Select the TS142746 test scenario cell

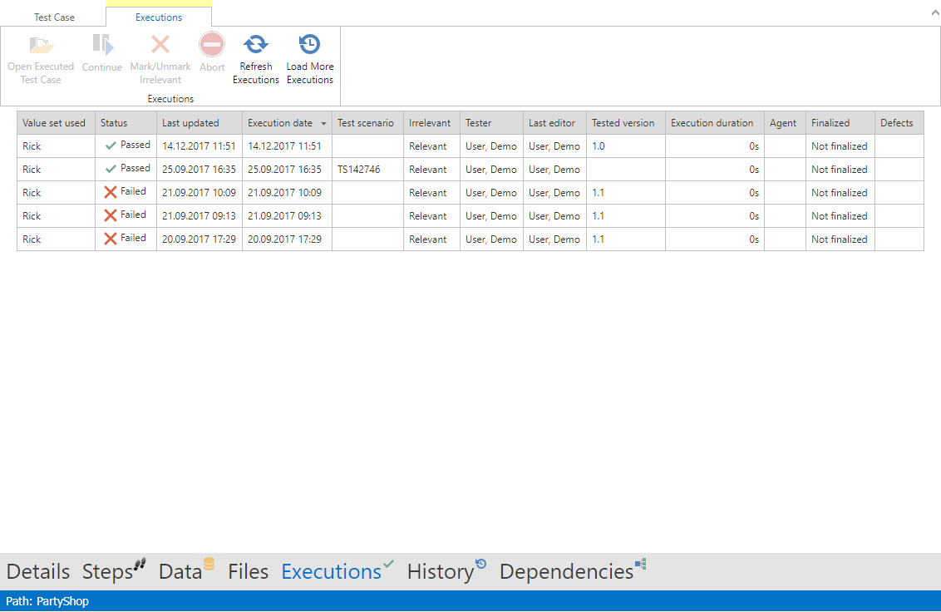pyautogui.click(x=359, y=170)
